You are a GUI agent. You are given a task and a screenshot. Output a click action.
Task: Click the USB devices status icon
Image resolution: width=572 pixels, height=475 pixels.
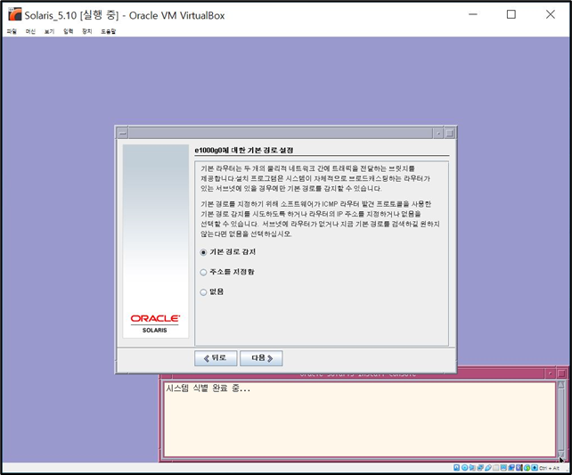coord(488,468)
